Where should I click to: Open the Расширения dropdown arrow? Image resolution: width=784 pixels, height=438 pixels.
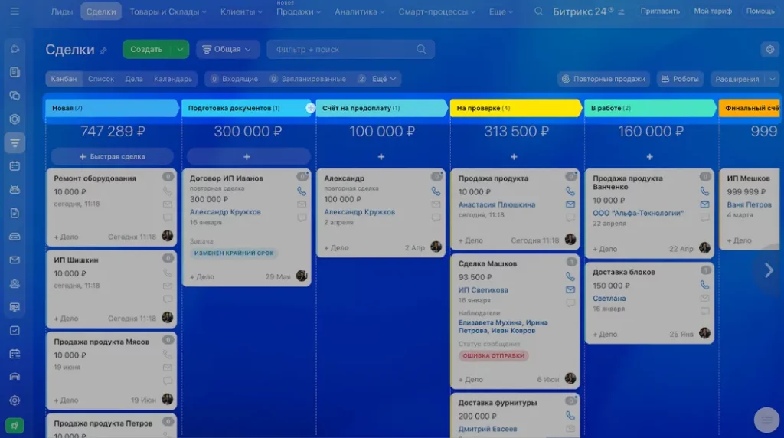[x=773, y=79]
